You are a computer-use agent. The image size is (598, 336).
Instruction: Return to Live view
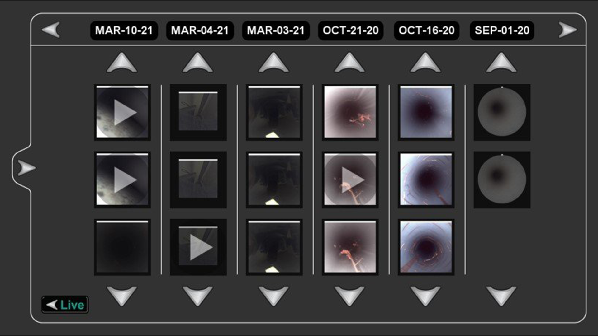[x=65, y=305]
